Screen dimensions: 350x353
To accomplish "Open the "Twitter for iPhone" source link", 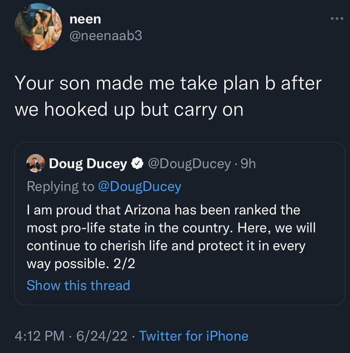I will click(194, 336).
